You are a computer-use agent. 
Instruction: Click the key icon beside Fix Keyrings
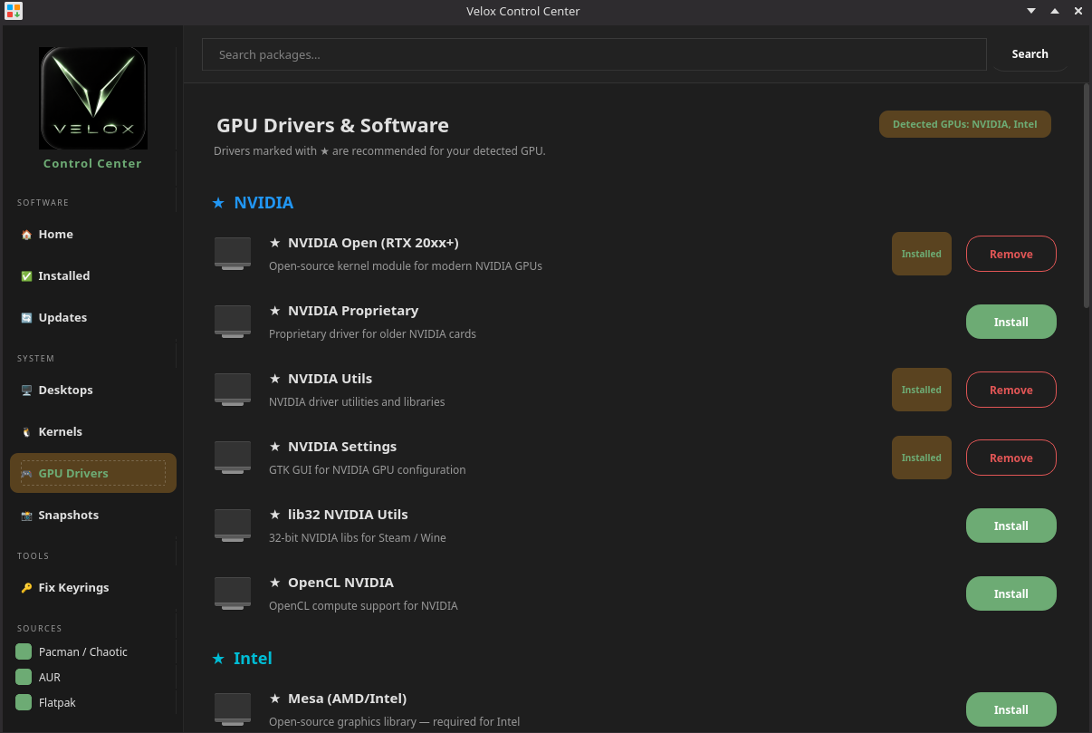(26, 588)
